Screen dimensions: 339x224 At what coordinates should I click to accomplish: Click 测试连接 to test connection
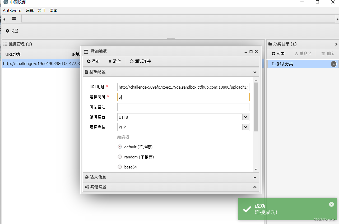point(140,61)
